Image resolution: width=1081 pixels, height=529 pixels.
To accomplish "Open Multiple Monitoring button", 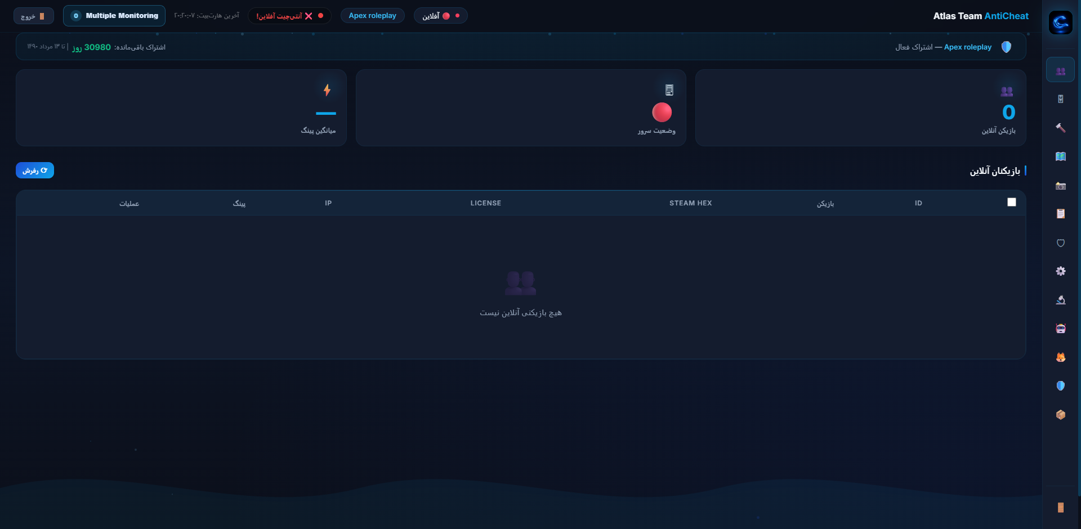I will click(x=114, y=16).
